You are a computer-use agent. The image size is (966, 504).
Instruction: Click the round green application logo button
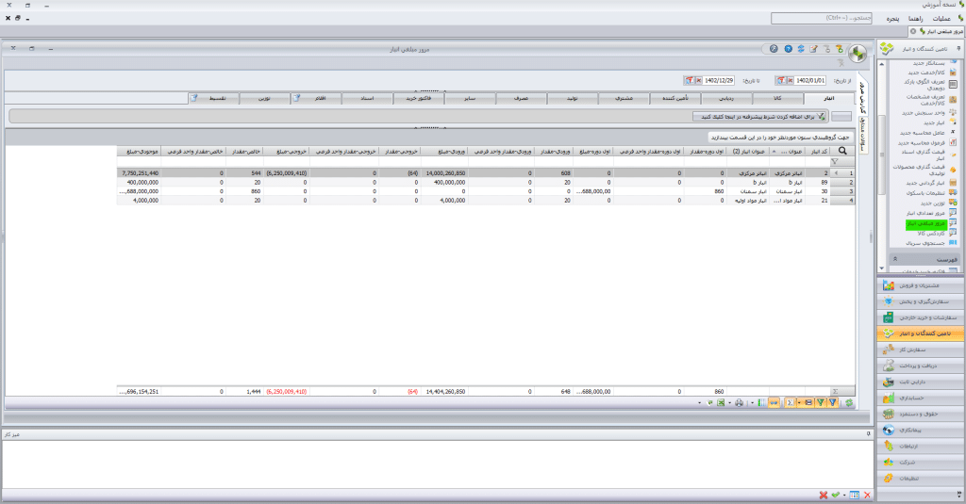tap(858, 54)
